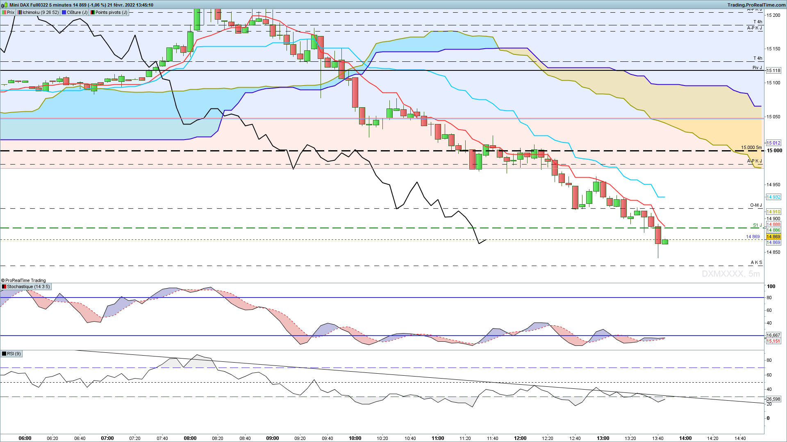This screenshot has width=787, height=442.
Task: Click the 06:00 time axis label
Action: [25, 438]
